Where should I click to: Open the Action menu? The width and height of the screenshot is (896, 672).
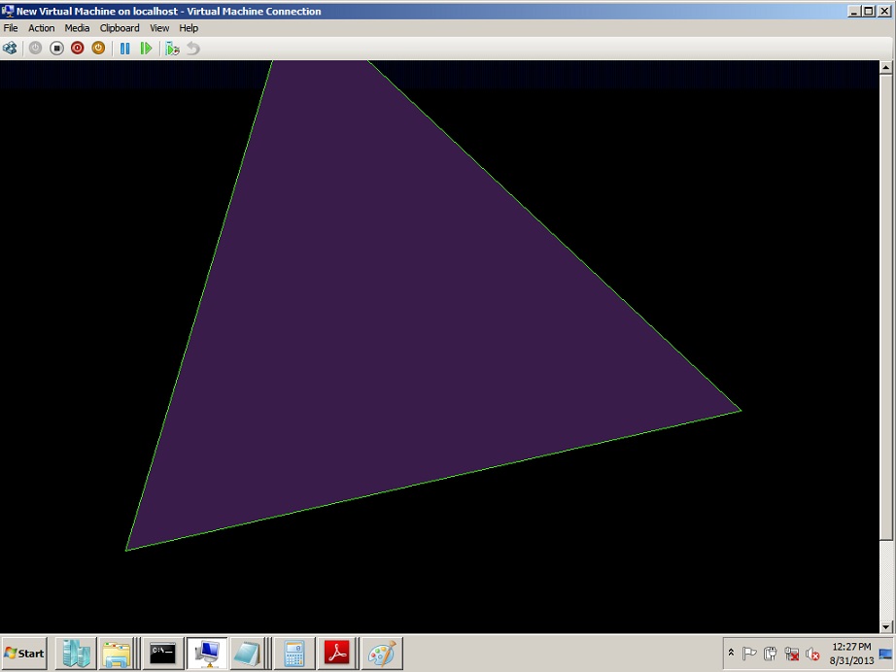(x=41, y=28)
